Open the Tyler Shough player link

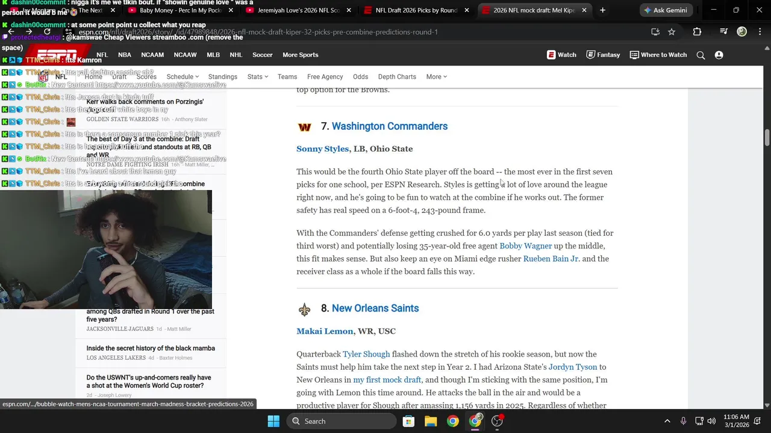click(x=366, y=354)
